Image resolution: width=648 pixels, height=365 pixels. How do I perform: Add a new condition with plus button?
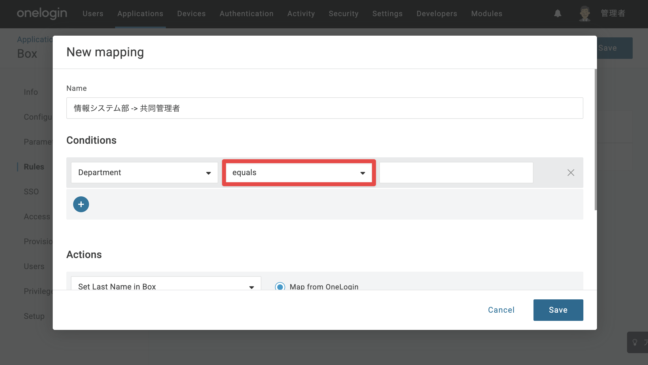[x=81, y=204]
